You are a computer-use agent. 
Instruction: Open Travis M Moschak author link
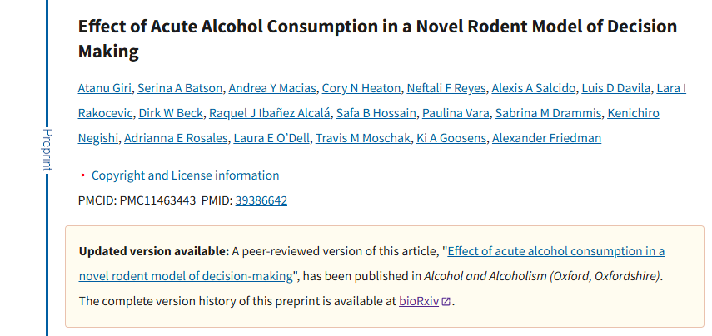[362, 138]
